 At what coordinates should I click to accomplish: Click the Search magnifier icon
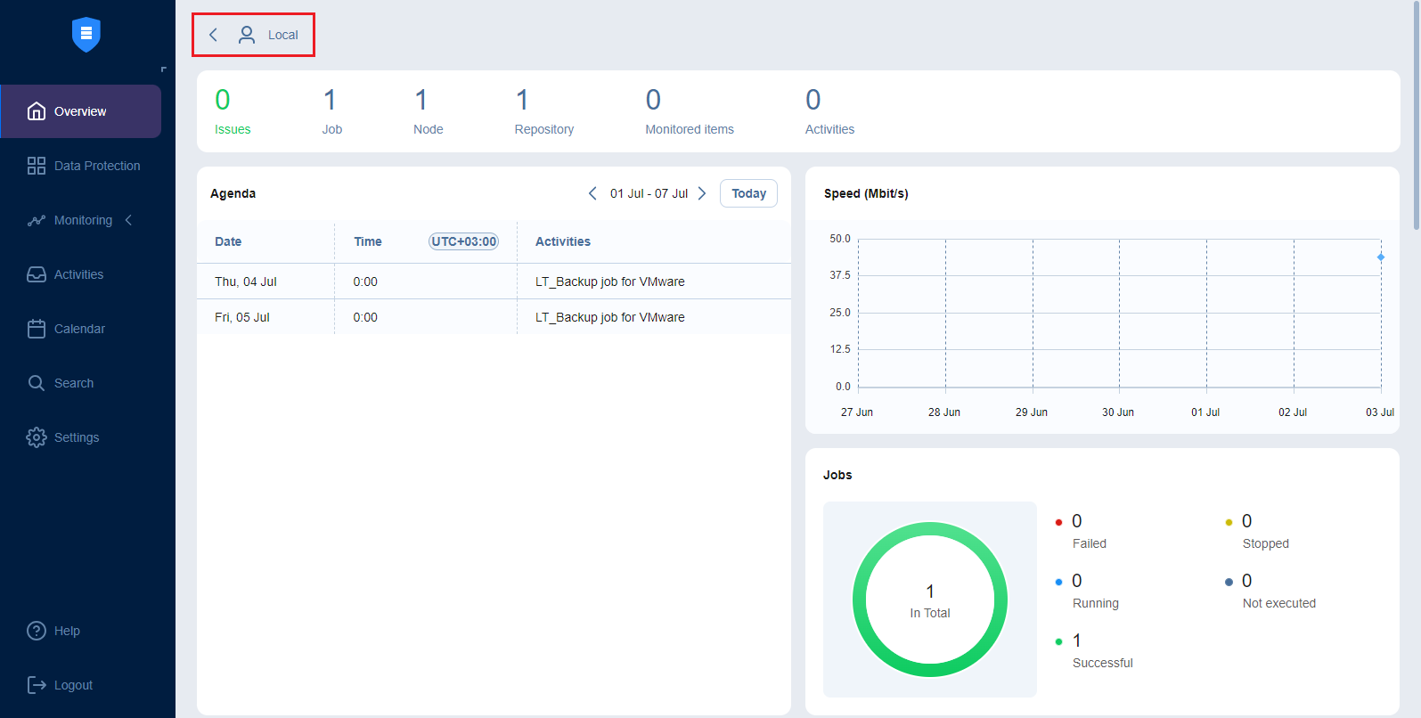(x=37, y=383)
